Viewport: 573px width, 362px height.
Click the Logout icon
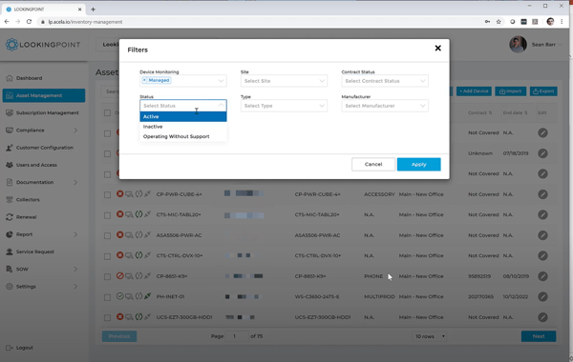click(x=10, y=348)
